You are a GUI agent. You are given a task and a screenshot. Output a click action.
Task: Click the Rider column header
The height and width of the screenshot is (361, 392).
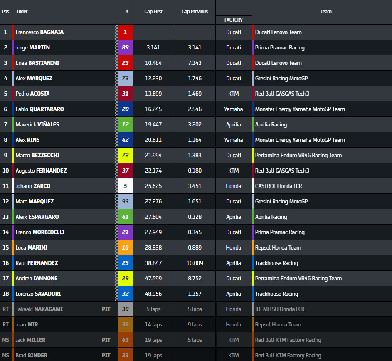[x=22, y=12]
